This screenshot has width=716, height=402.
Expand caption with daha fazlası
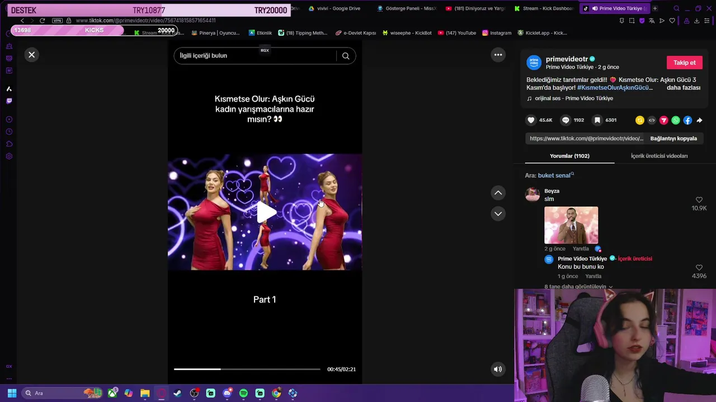(x=684, y=88)
